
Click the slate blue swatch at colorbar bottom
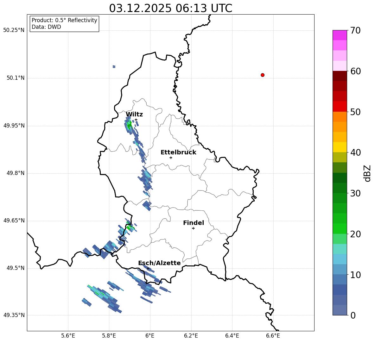click(340, 310)
